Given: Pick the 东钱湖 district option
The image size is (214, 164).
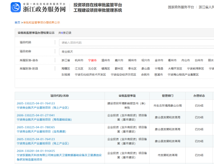Looking at the screenshot, I should click(x=66, y=75).
